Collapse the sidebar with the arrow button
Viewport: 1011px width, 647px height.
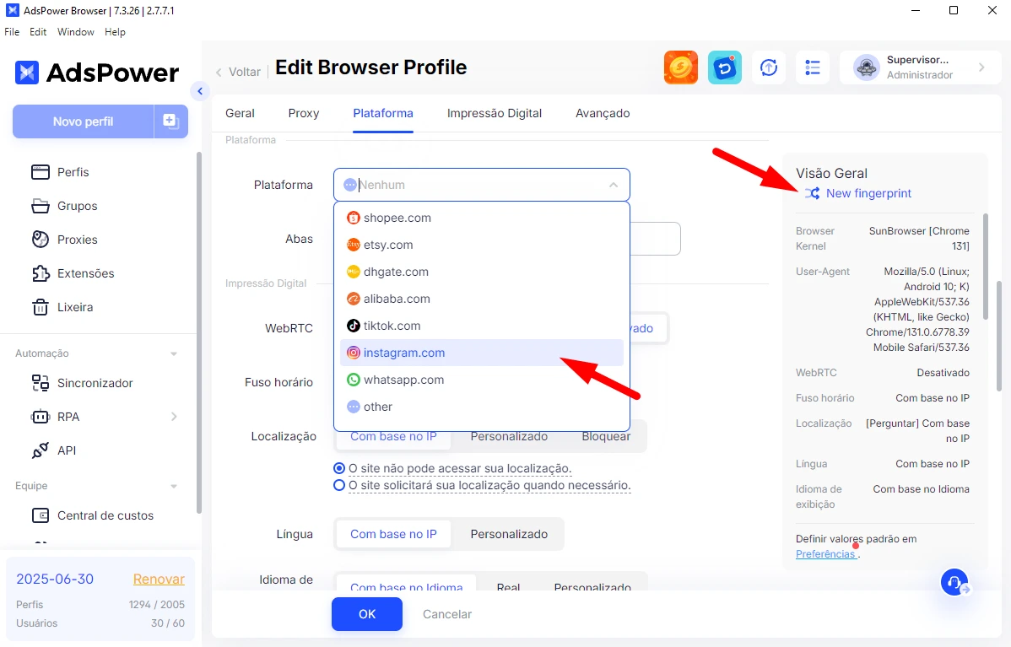(200, 91)
